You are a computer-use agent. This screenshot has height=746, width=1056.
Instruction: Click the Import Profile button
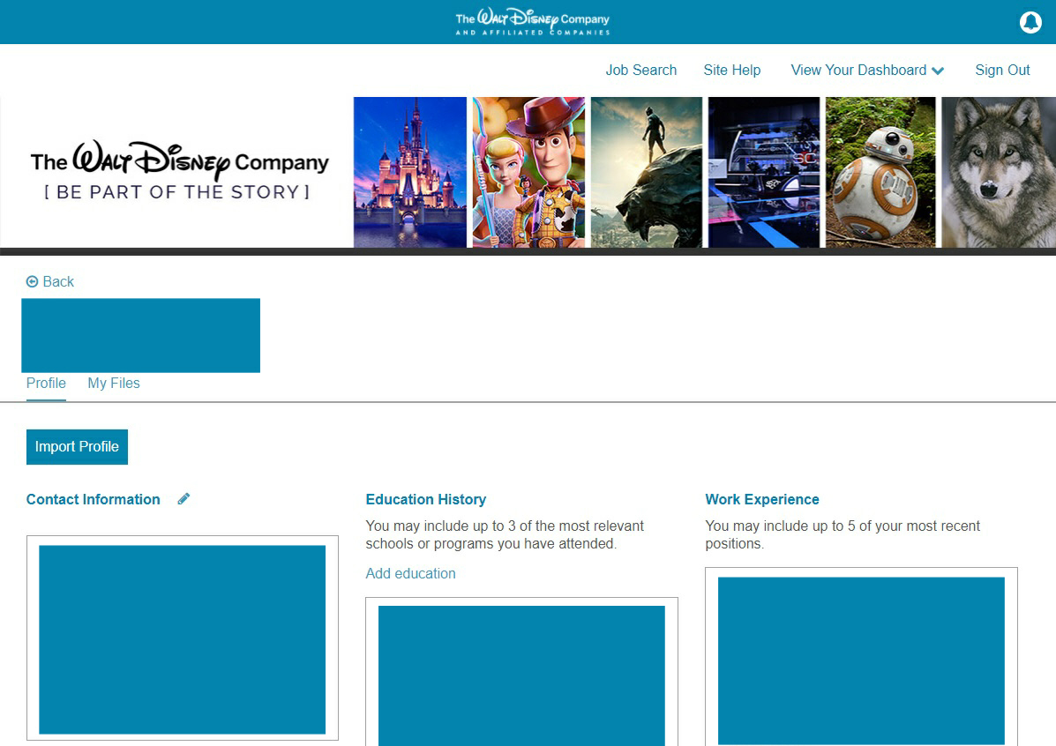pos(77,446)
